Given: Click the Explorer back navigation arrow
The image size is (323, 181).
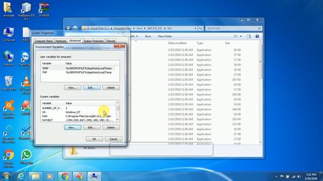Looking at the screenshot, I should [x=69, y=28].
